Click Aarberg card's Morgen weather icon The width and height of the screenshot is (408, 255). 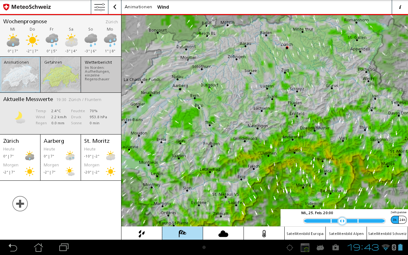point(70,171)
